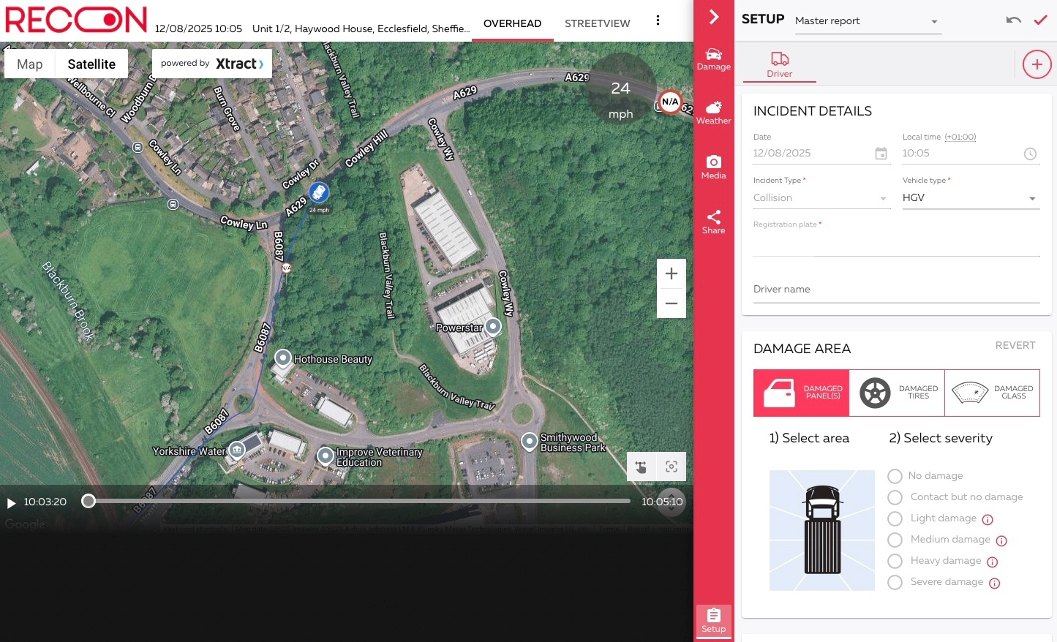
Task: Open the Vehicle type HGV dropdown
Action: 970,198
